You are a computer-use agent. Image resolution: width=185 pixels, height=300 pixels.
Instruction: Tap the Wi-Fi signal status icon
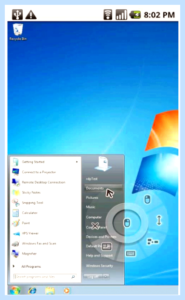pyautogui.click(x=107, y=15)
